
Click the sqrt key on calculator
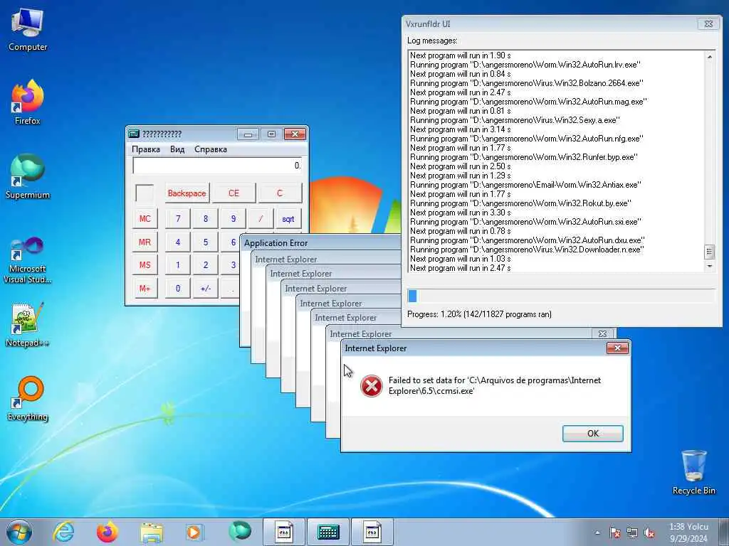click(x=288, y=219)
